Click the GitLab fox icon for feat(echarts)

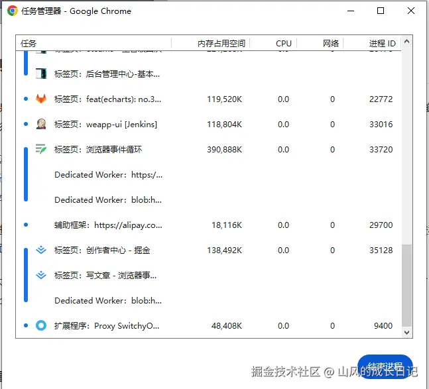pyautogui.click(x=41, y=99)
